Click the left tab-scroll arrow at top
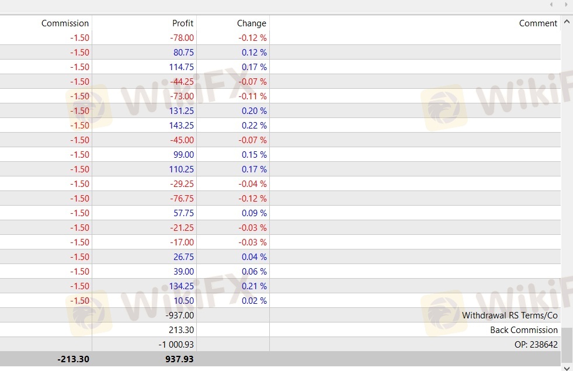Viewport: 573px width, 371px height. (551, 5)
